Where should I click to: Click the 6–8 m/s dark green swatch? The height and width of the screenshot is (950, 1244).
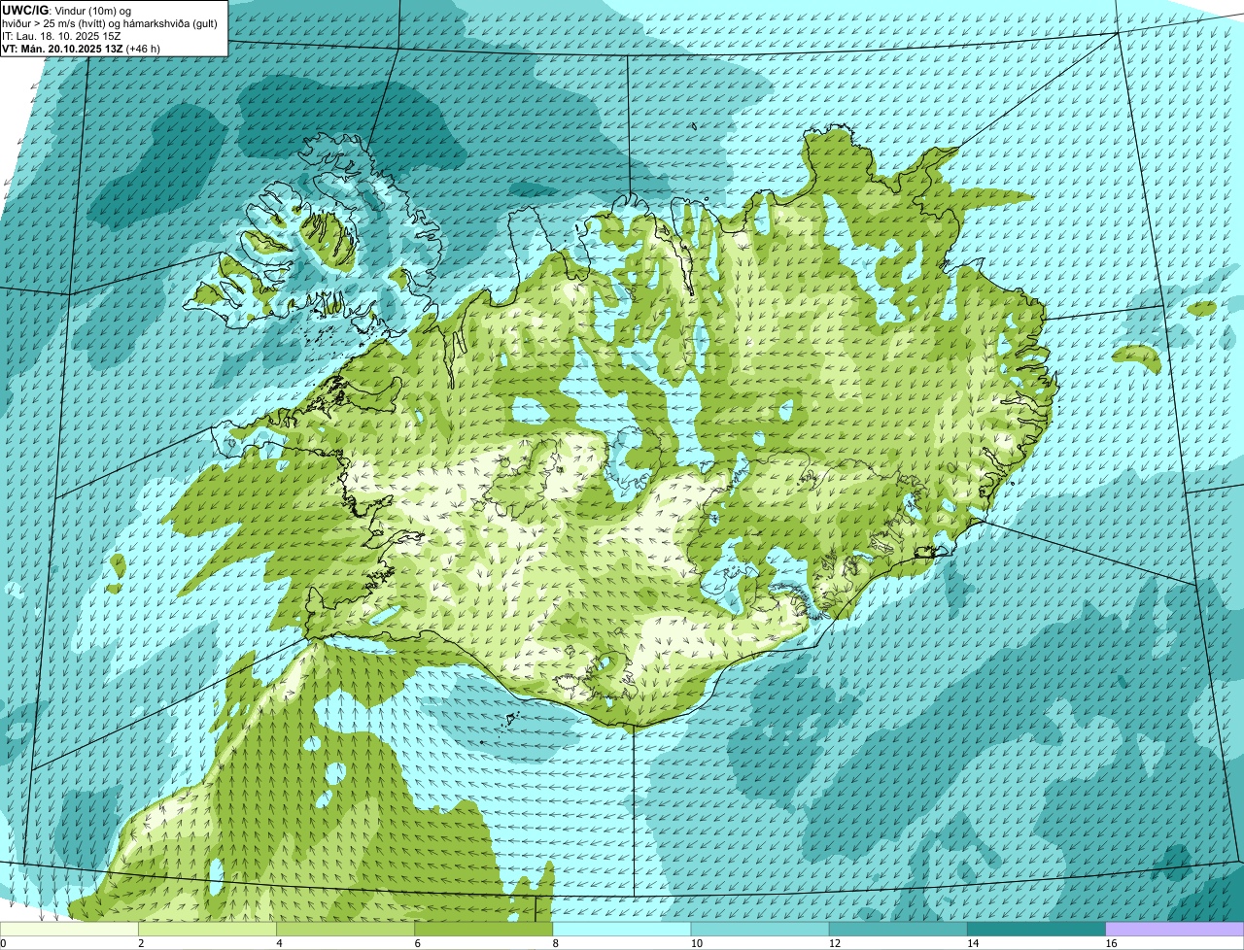click(x=483, y=929)
